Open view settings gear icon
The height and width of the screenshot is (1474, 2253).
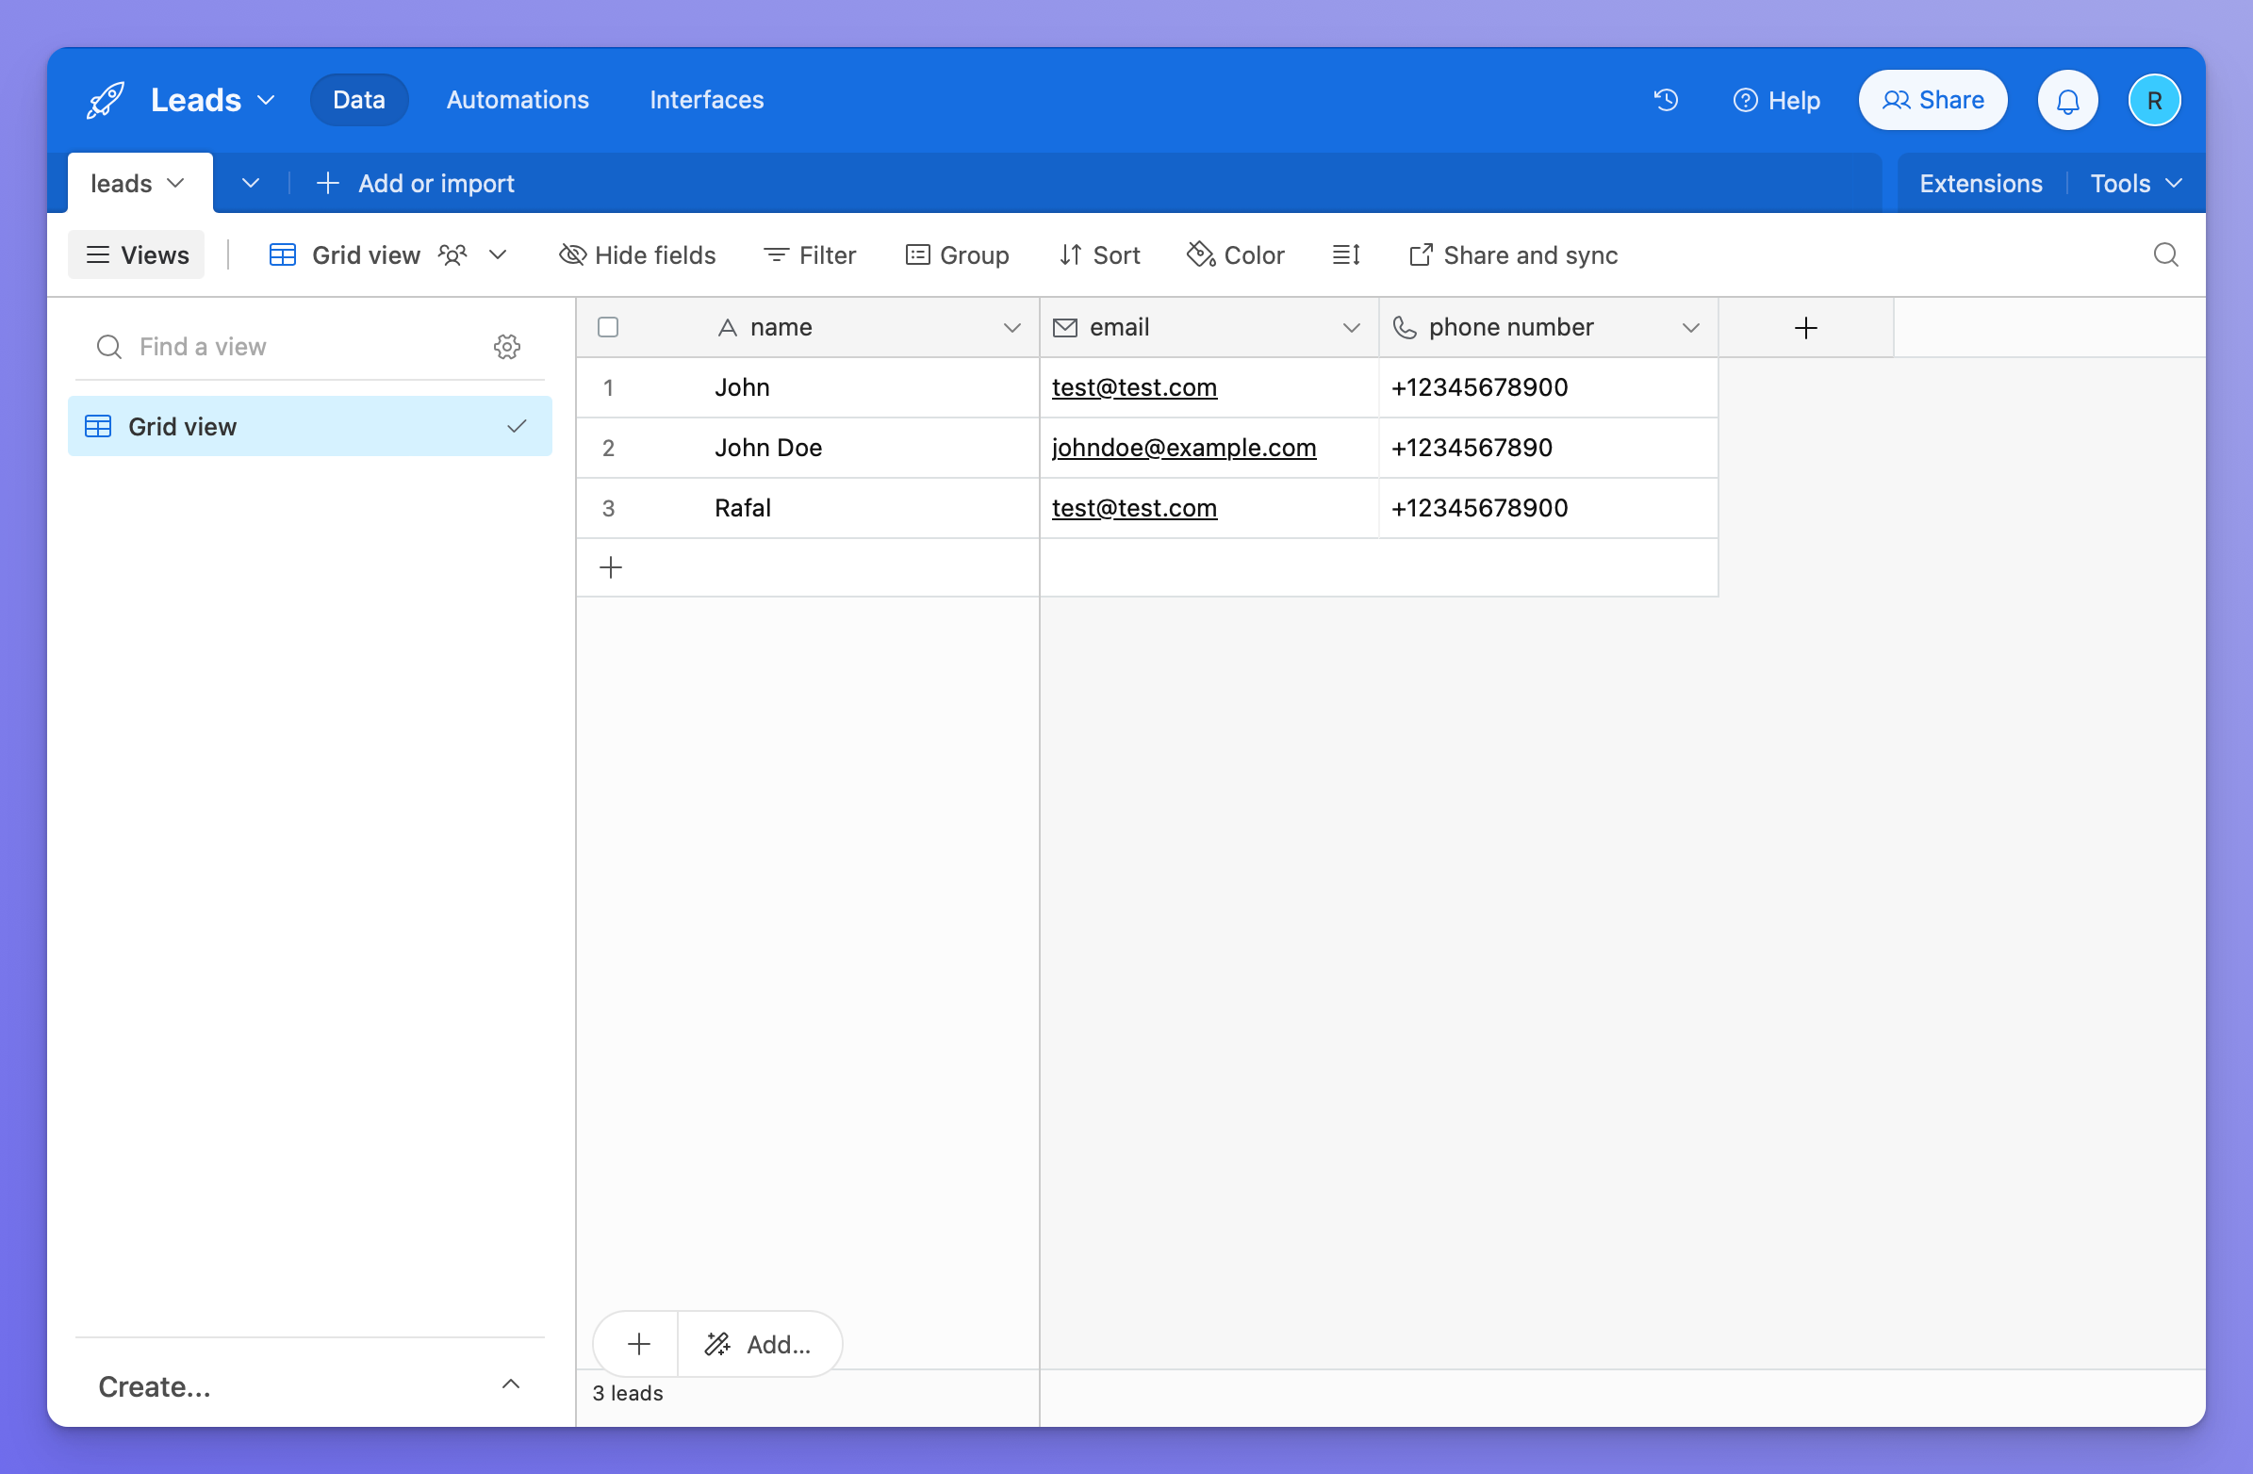(x=506, y=347)
